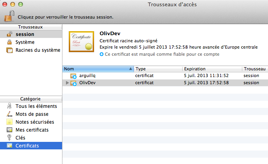268x164 pixels.
Task: Open Notes sécurisées category
Action: point(35,122)
